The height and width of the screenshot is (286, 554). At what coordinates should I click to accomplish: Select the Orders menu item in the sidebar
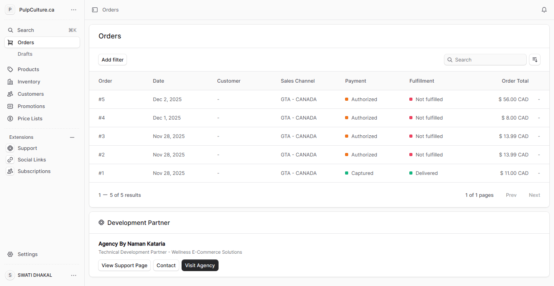(26, 42)
